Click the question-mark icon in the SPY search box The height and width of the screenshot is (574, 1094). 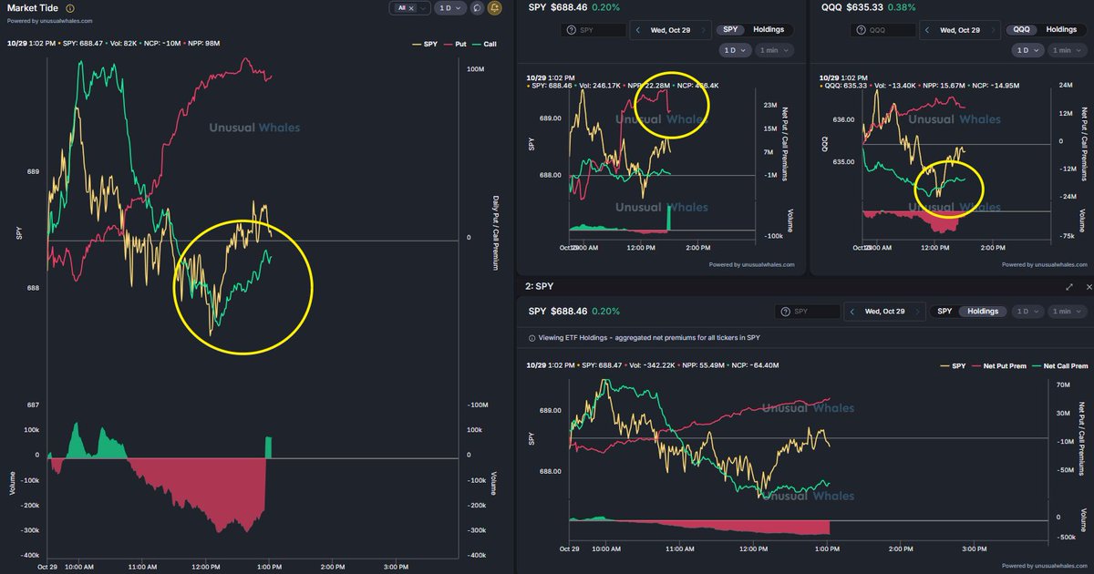[x=571, y=28]
